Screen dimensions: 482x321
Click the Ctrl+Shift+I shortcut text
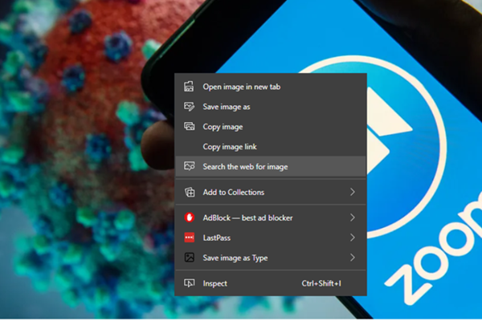pyautogui.click(x=321, y=283)
